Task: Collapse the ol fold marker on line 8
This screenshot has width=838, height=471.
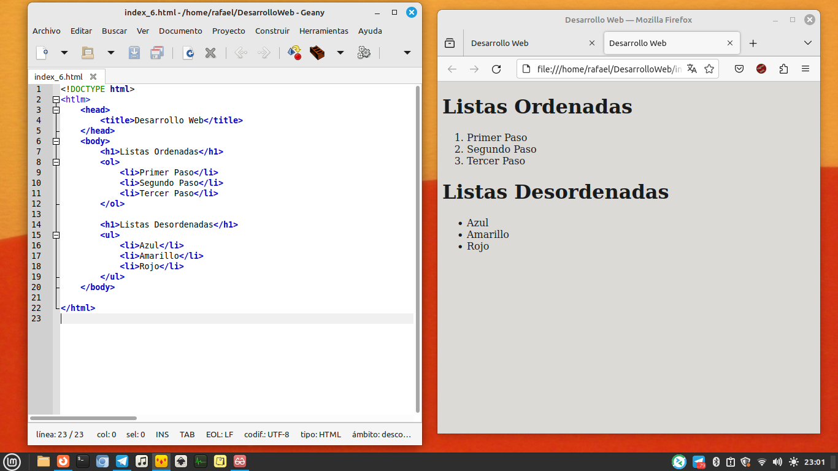Action: click(x=56, y=162)
